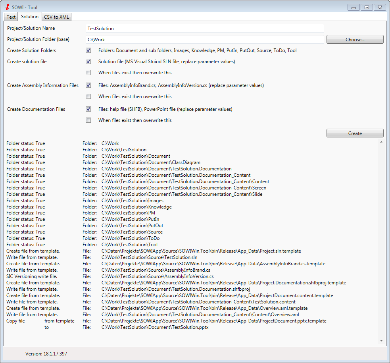Click the path ending TestSolution.Documentation.shfbproj
Viewport: 390px width, 363px height.
click(176, 289)
